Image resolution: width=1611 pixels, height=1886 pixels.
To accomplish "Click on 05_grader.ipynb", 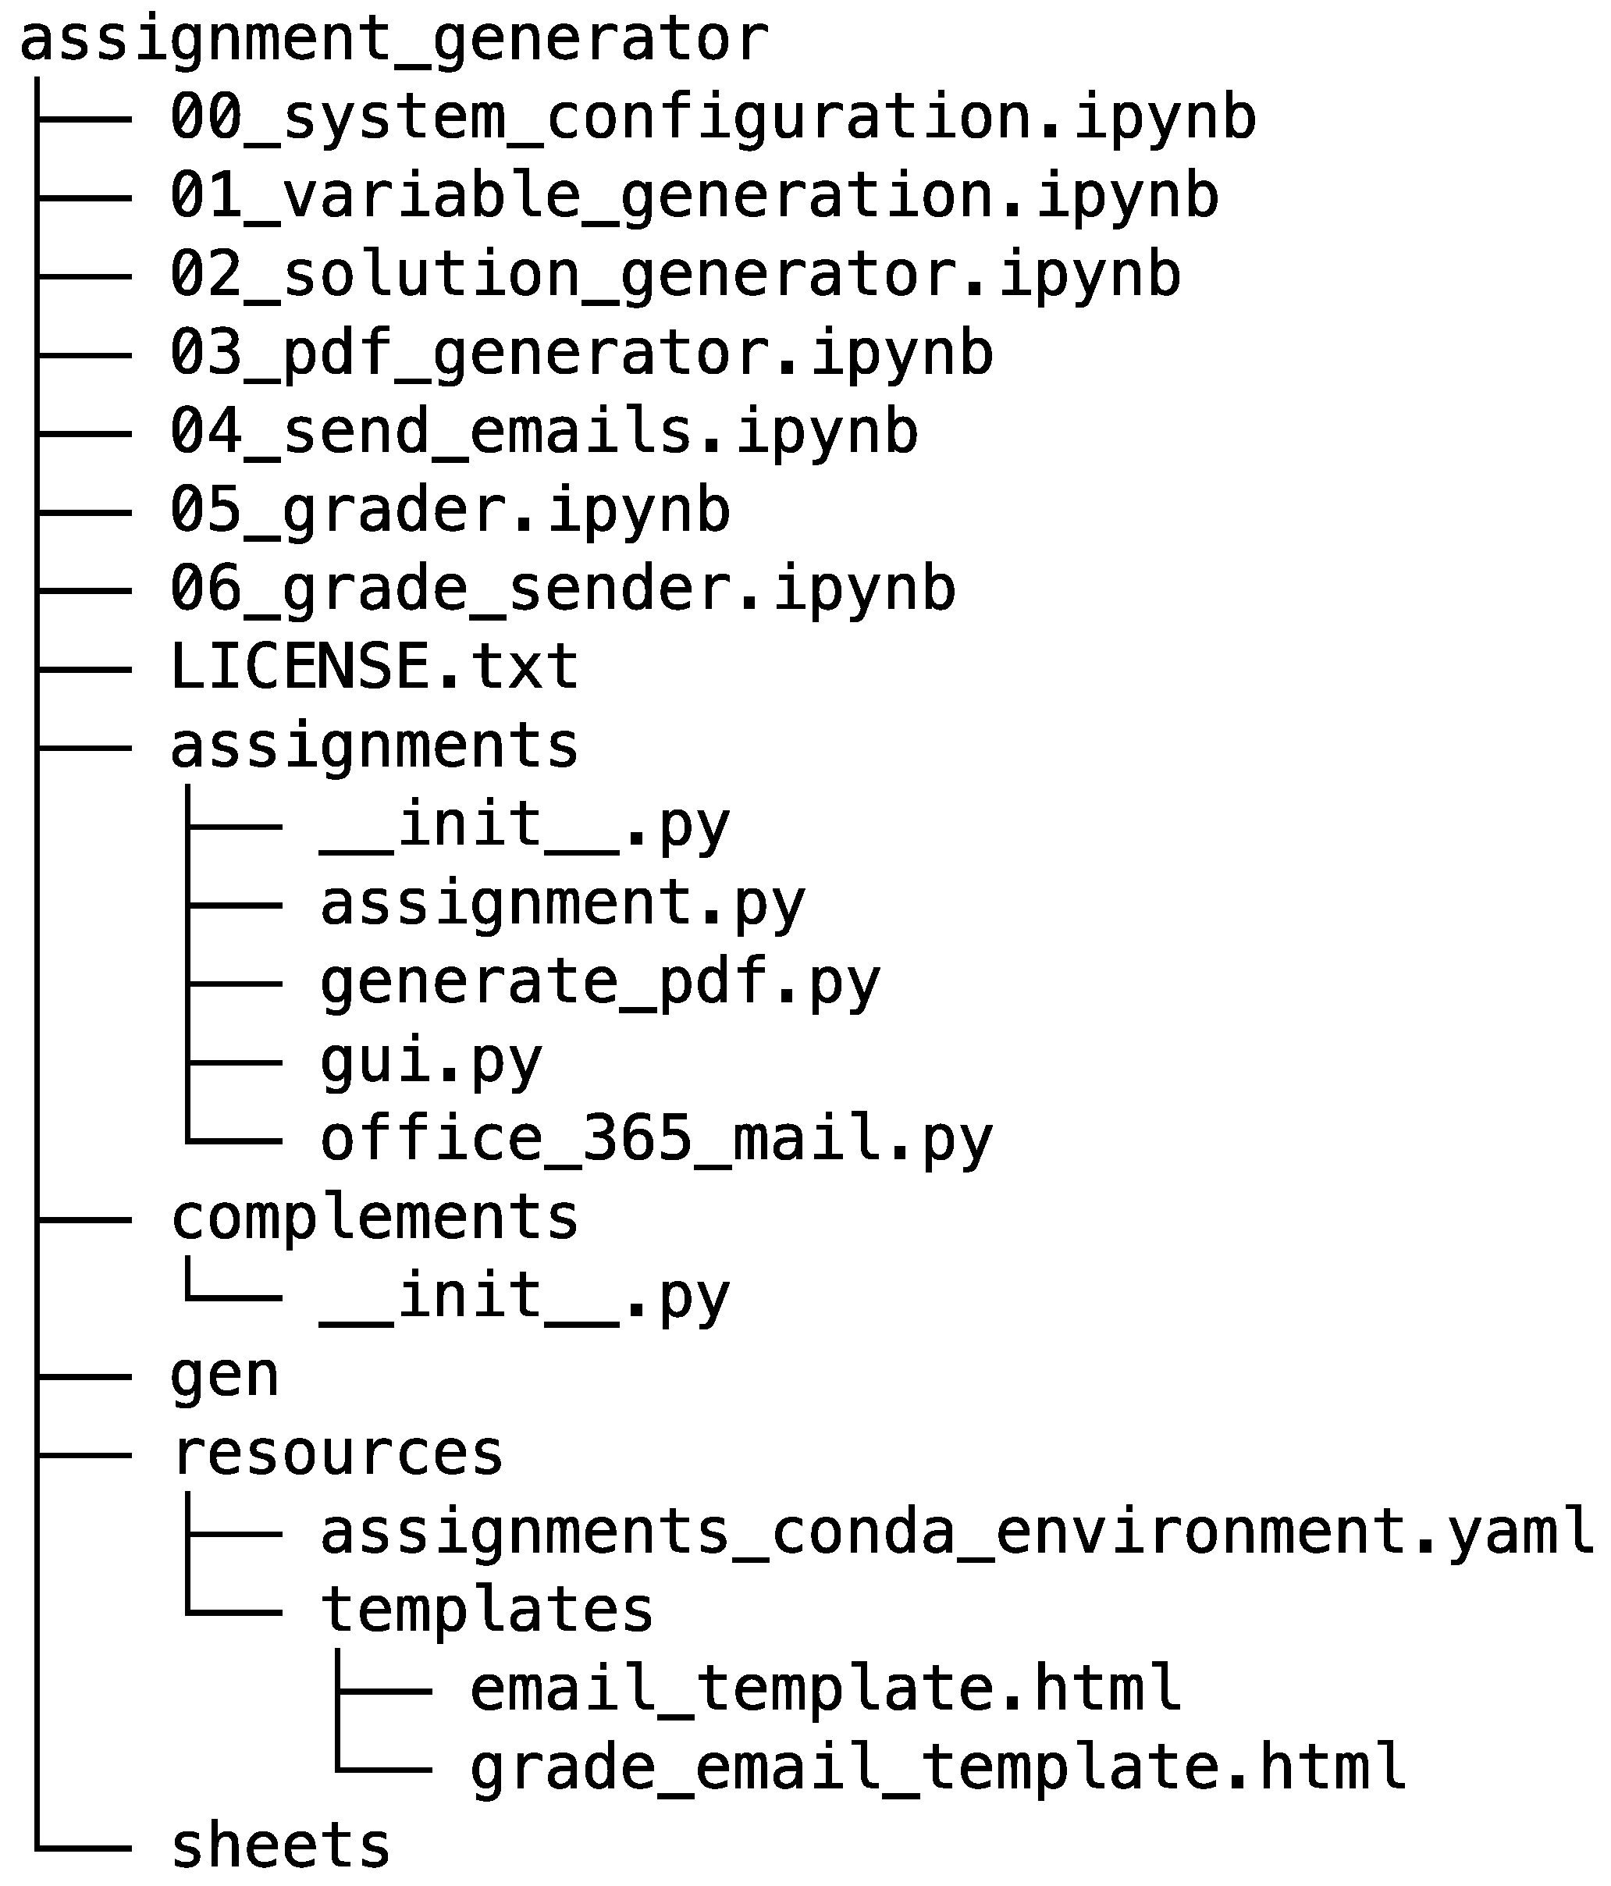I will [x=450, y=510].
